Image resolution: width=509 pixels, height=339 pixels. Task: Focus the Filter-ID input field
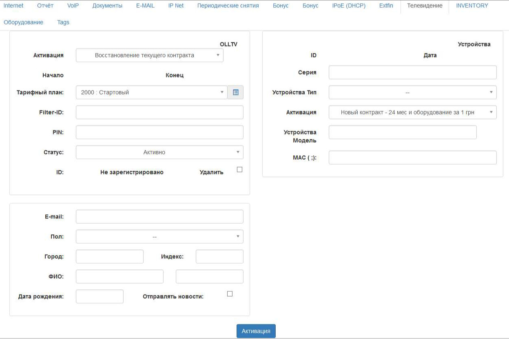tap(159, 112)
